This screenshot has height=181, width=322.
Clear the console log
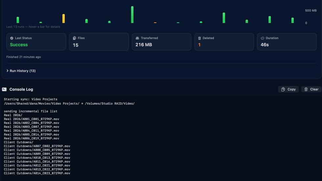click(x=311, y=89)
